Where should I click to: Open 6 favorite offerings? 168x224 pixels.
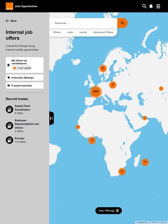click(25, 77)
